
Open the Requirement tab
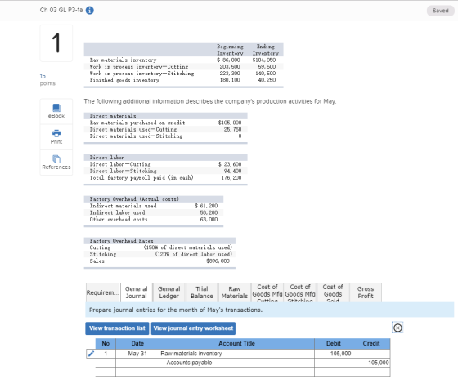[102, 292]
